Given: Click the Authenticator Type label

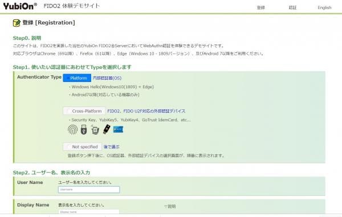Looking at the screenshot, I should (x=39, y=77).
